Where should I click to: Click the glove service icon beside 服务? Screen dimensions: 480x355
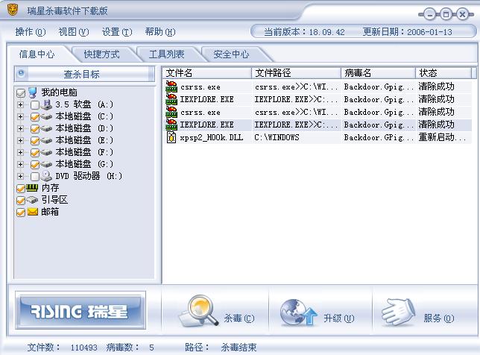pos(398,312)
